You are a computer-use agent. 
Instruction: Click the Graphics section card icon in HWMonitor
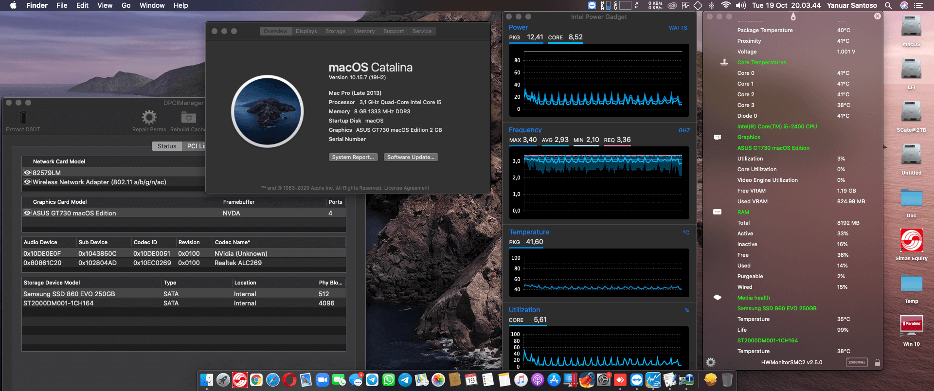(718, 137)
